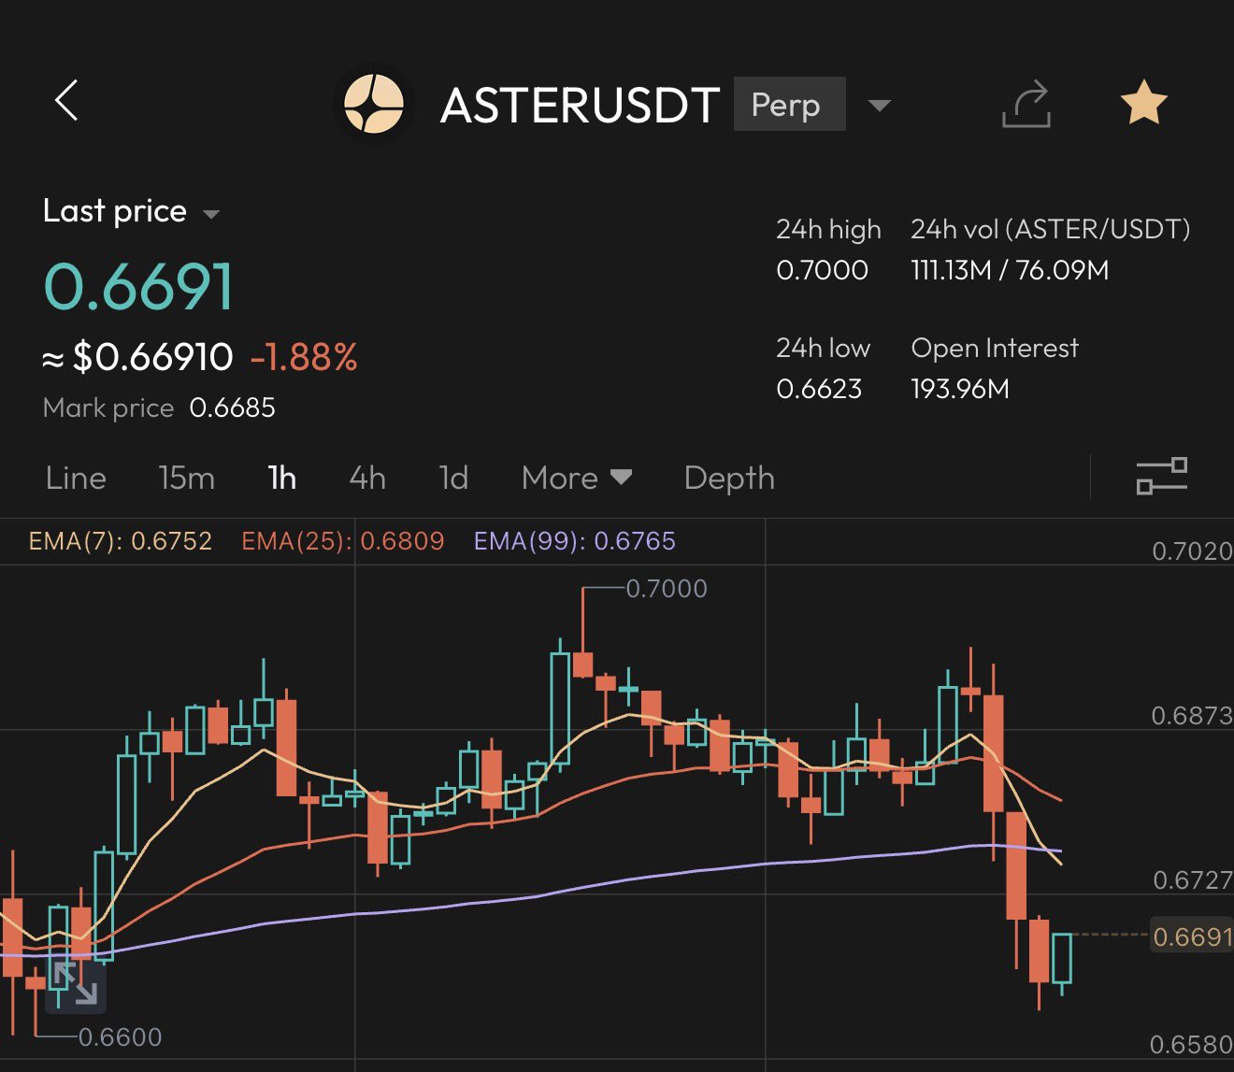The width and height of the screenshot is (1234, 1072).
Task: Tap the EMA(25) indicator label
Action: [342, 541]
